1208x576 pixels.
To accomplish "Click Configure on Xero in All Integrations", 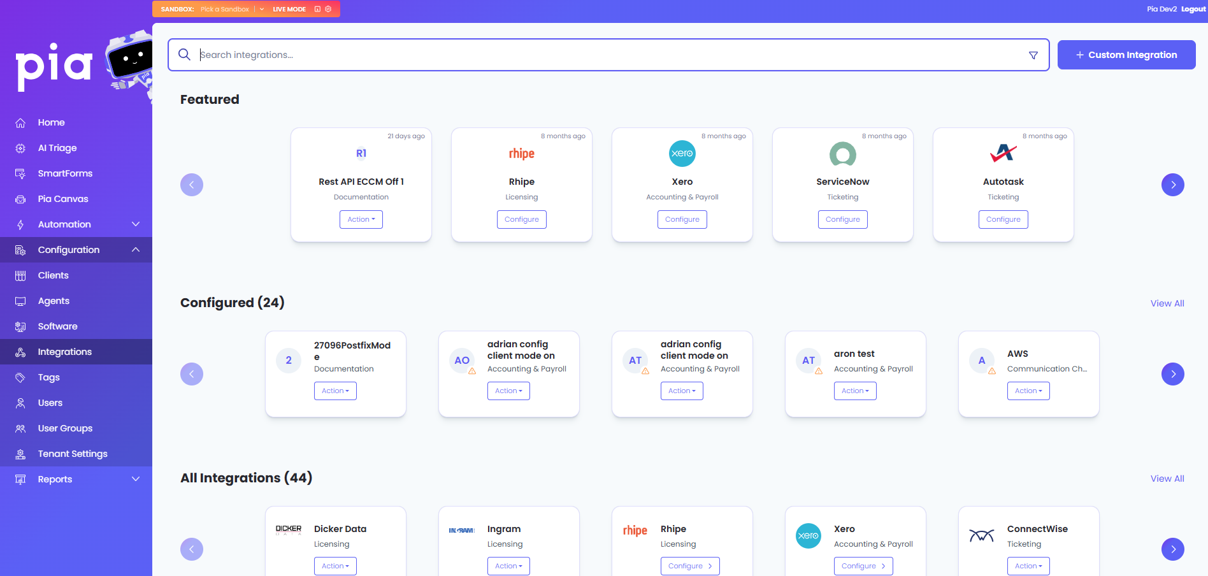I will point(863,566).
